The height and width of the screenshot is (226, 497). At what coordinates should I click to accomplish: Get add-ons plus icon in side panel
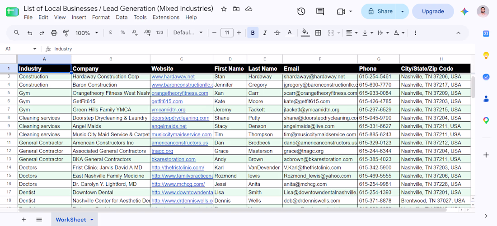(486, 155)
